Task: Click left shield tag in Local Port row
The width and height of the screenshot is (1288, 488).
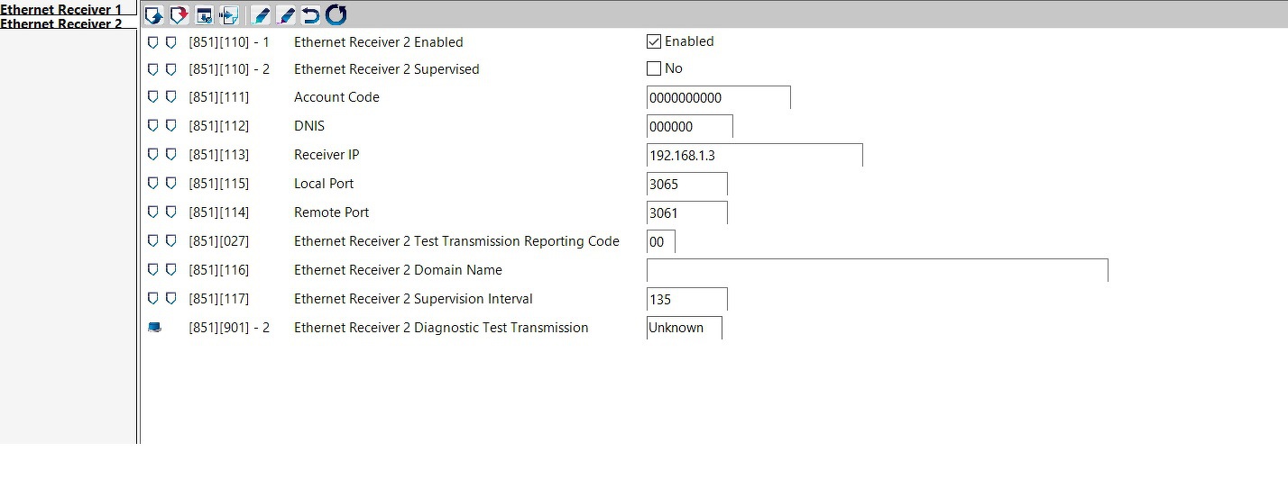Action: click(152, 184)
